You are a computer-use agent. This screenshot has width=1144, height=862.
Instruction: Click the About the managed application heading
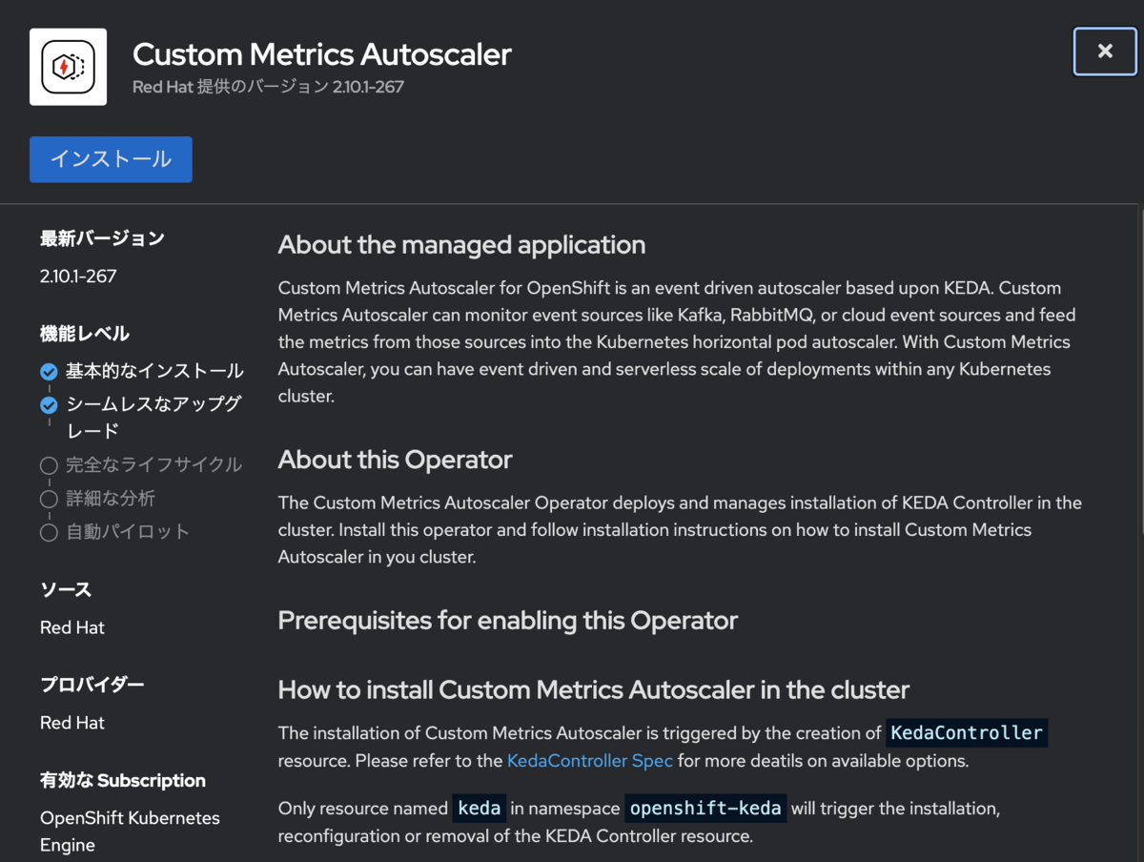(461, 245)
